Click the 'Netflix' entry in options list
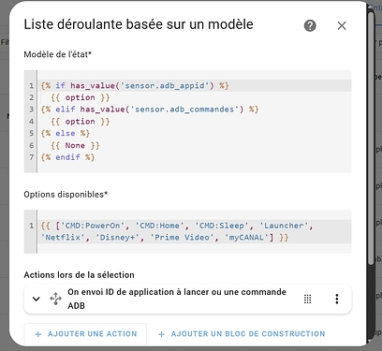 point(63,238)
